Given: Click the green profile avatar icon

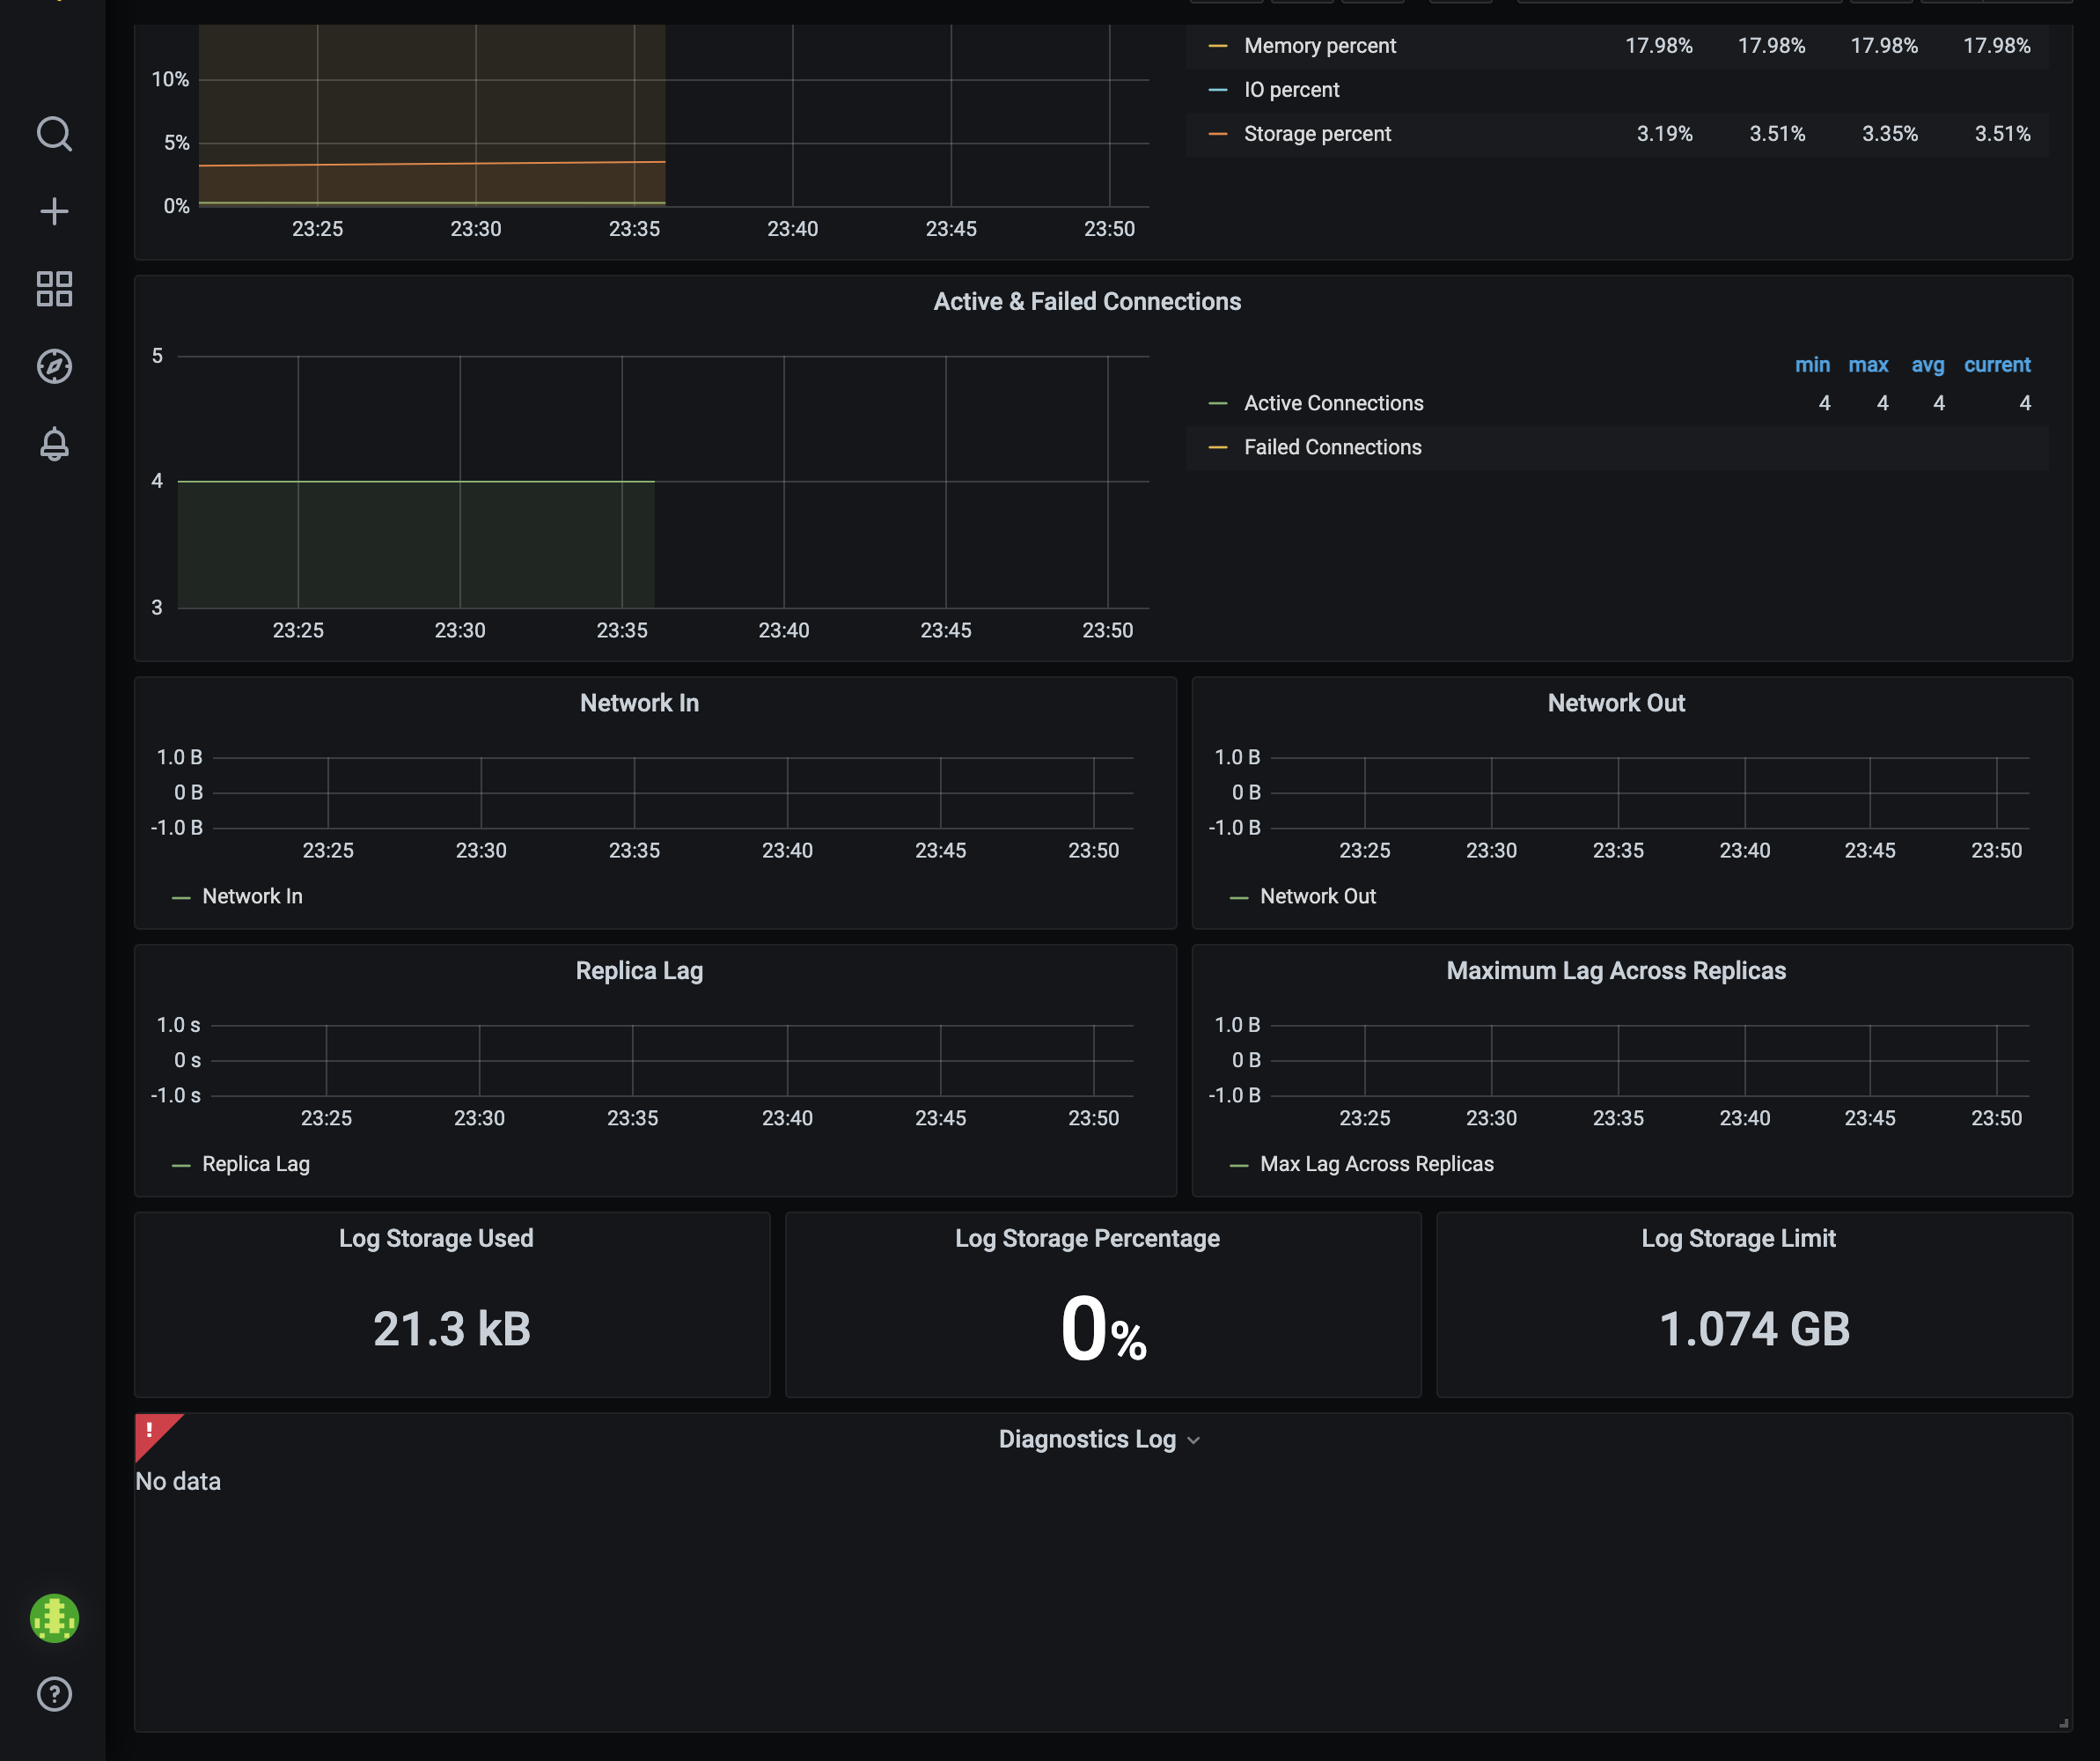Looking at the screenshot, I should click(55, 1618).
